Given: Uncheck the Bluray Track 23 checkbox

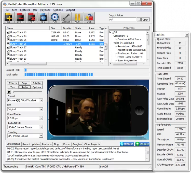Looking at the screenshot, I should pyautogui.click(x=8, y=33).
